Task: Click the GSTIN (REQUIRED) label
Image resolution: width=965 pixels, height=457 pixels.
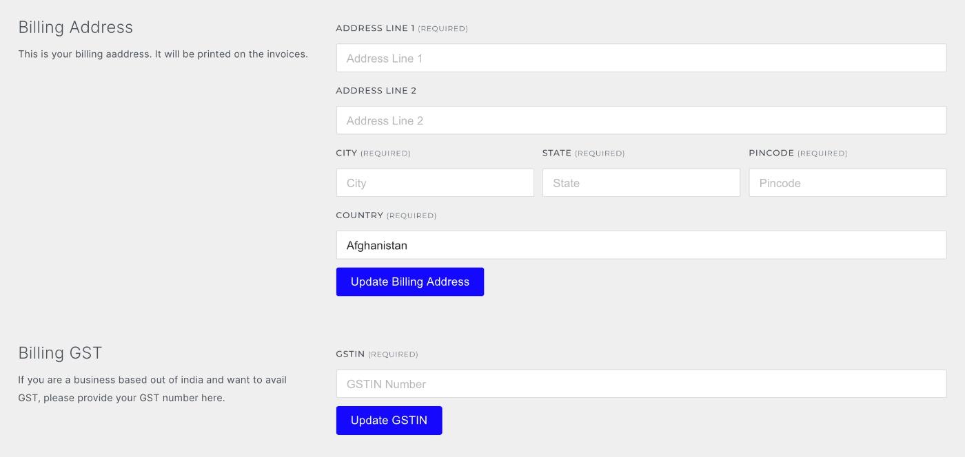Action: pyautogui.click(x=377, y=354)
